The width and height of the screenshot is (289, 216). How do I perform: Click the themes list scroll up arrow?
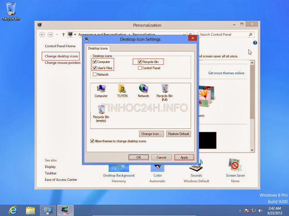point(252,63)
